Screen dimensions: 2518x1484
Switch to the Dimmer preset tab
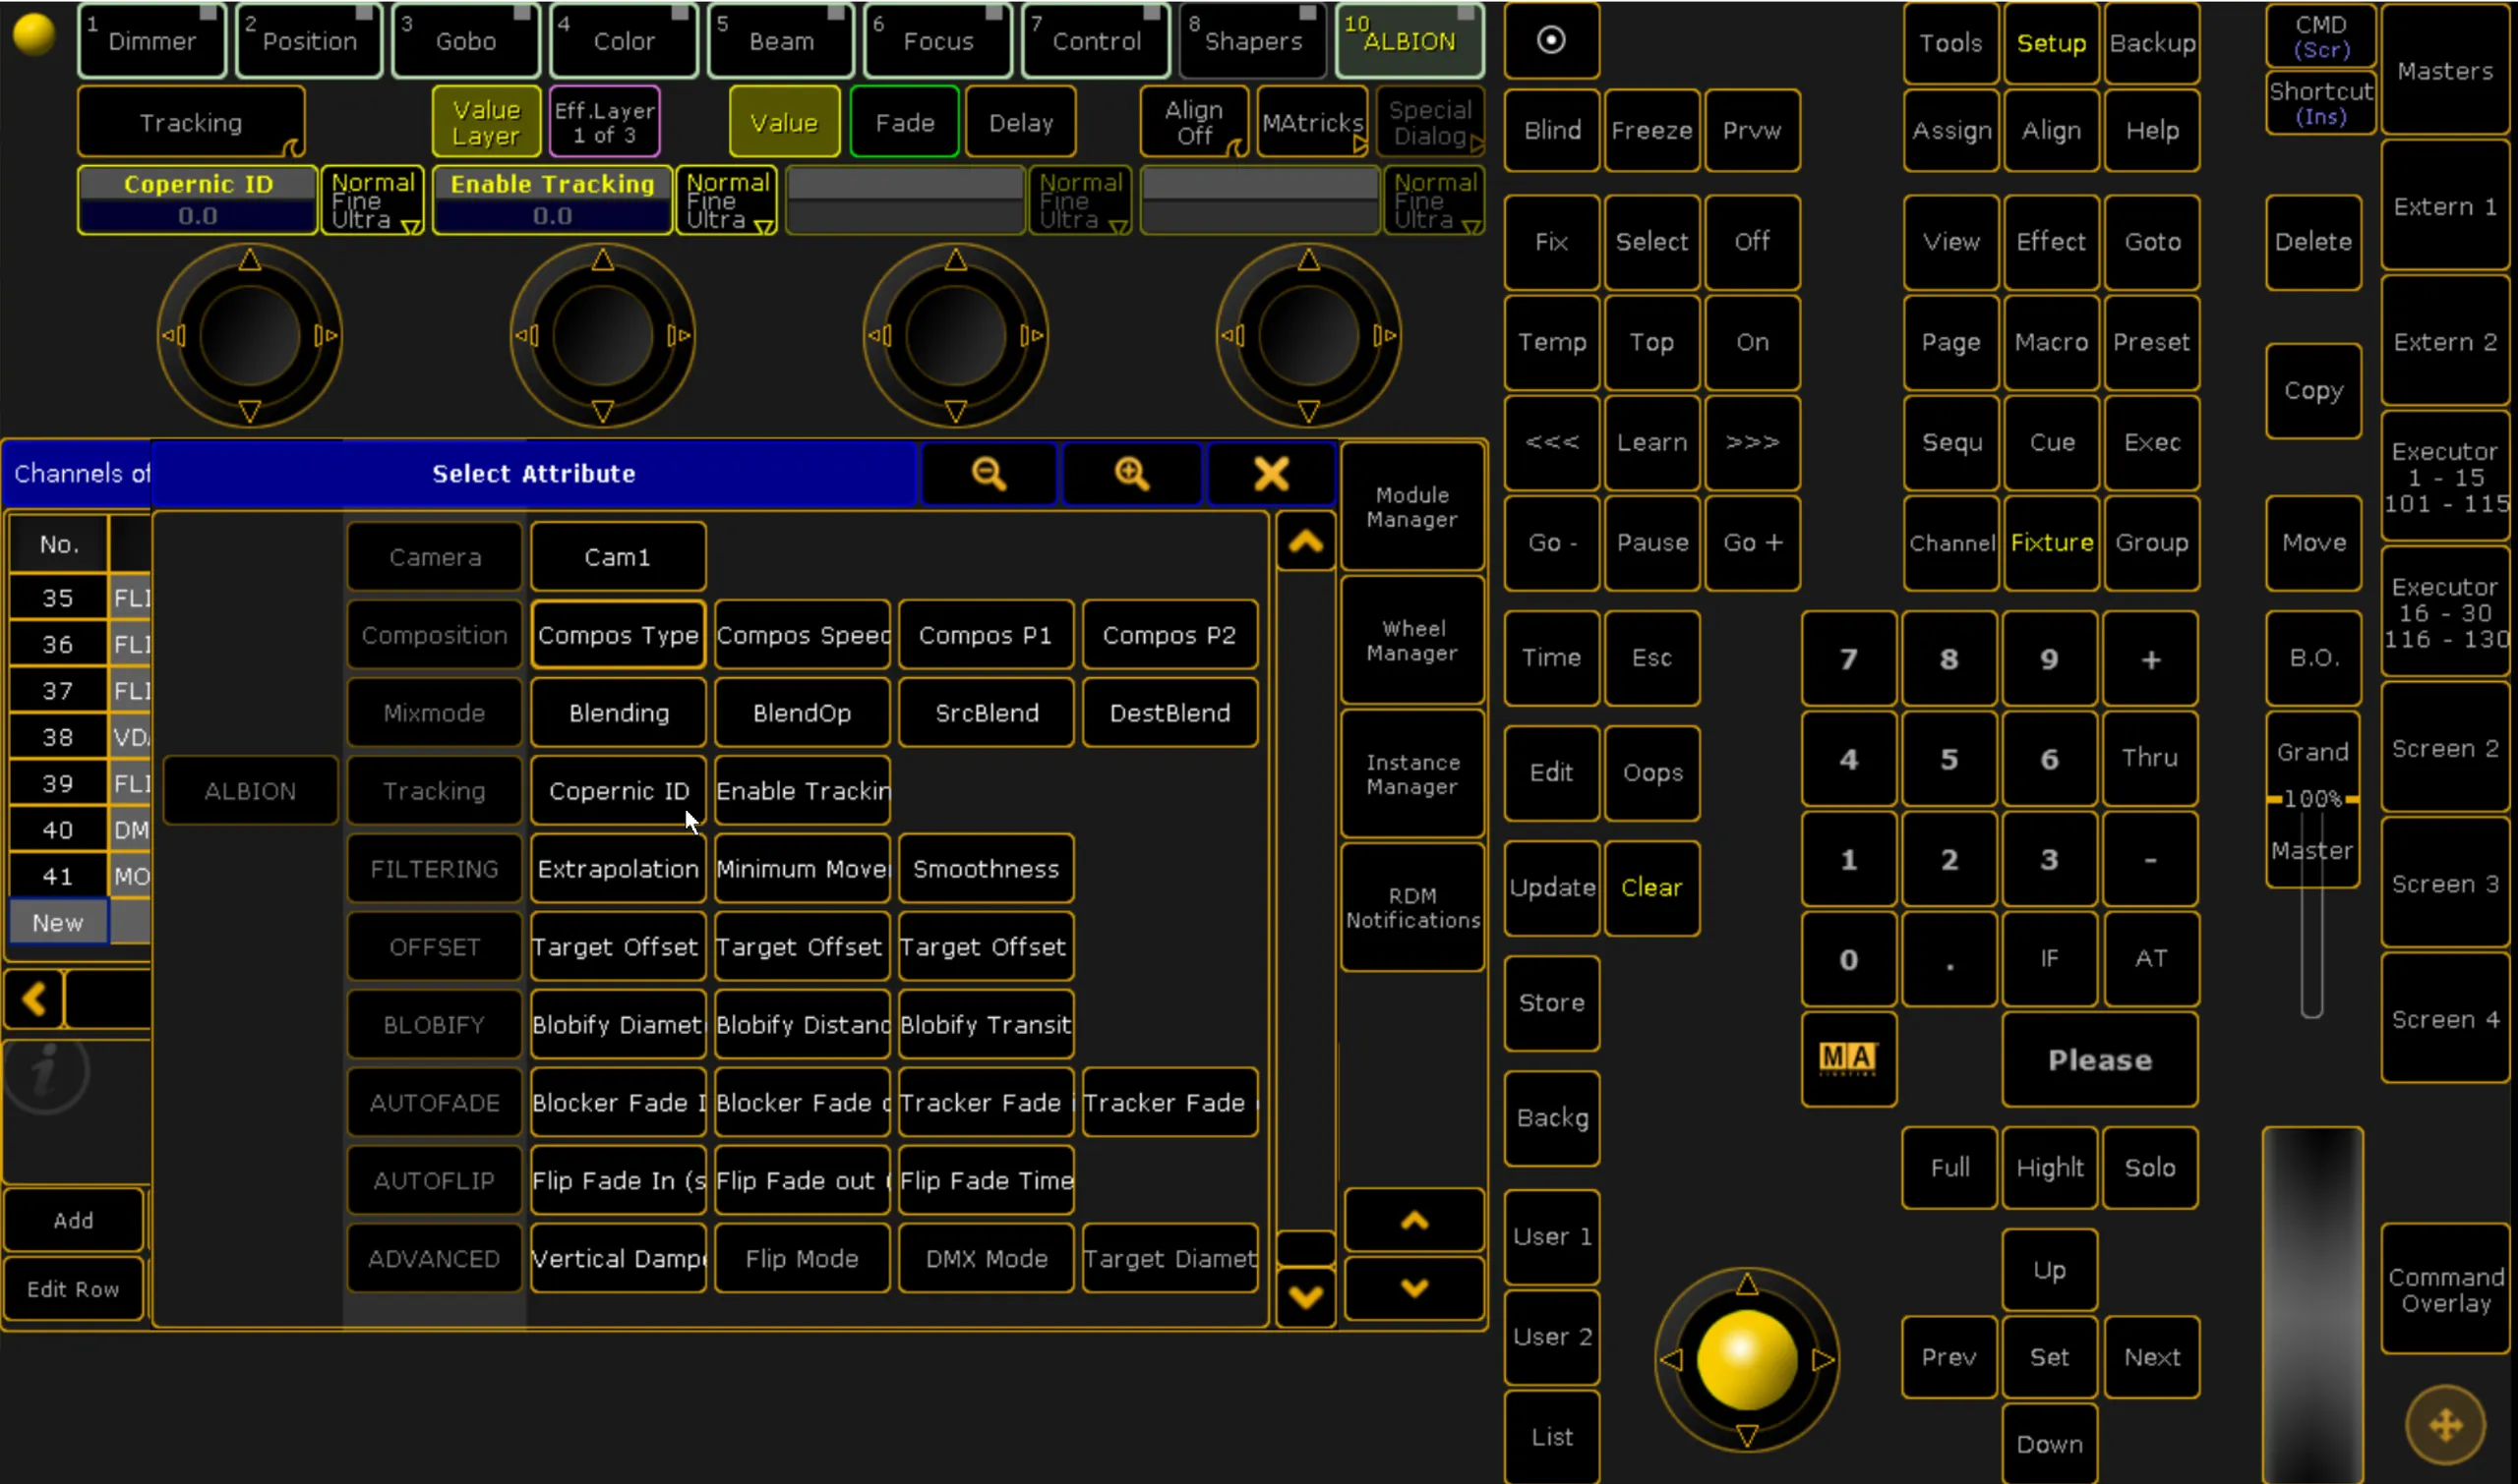coord(152,40)
